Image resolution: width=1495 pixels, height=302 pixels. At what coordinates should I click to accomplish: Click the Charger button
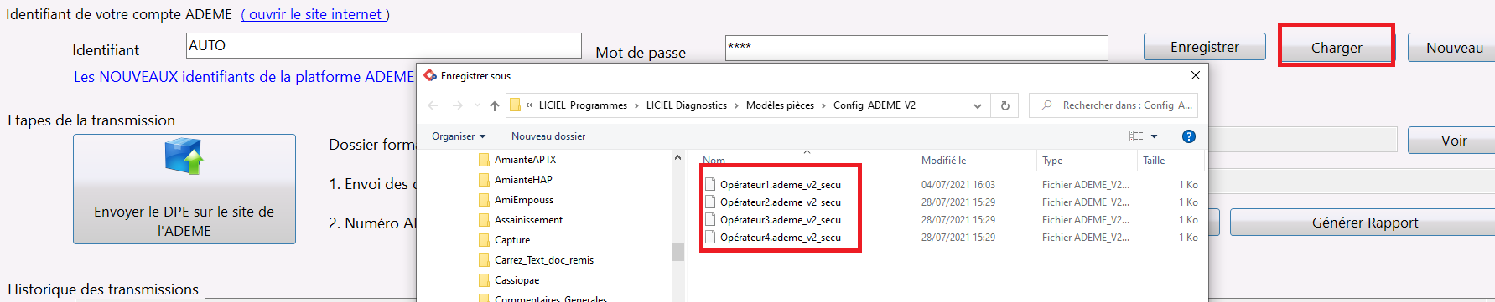[1337, 48]
